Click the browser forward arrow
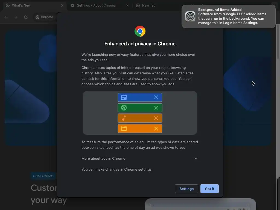Image resolution: width=280 pixels, height=210 pixels. coord(16,17)
